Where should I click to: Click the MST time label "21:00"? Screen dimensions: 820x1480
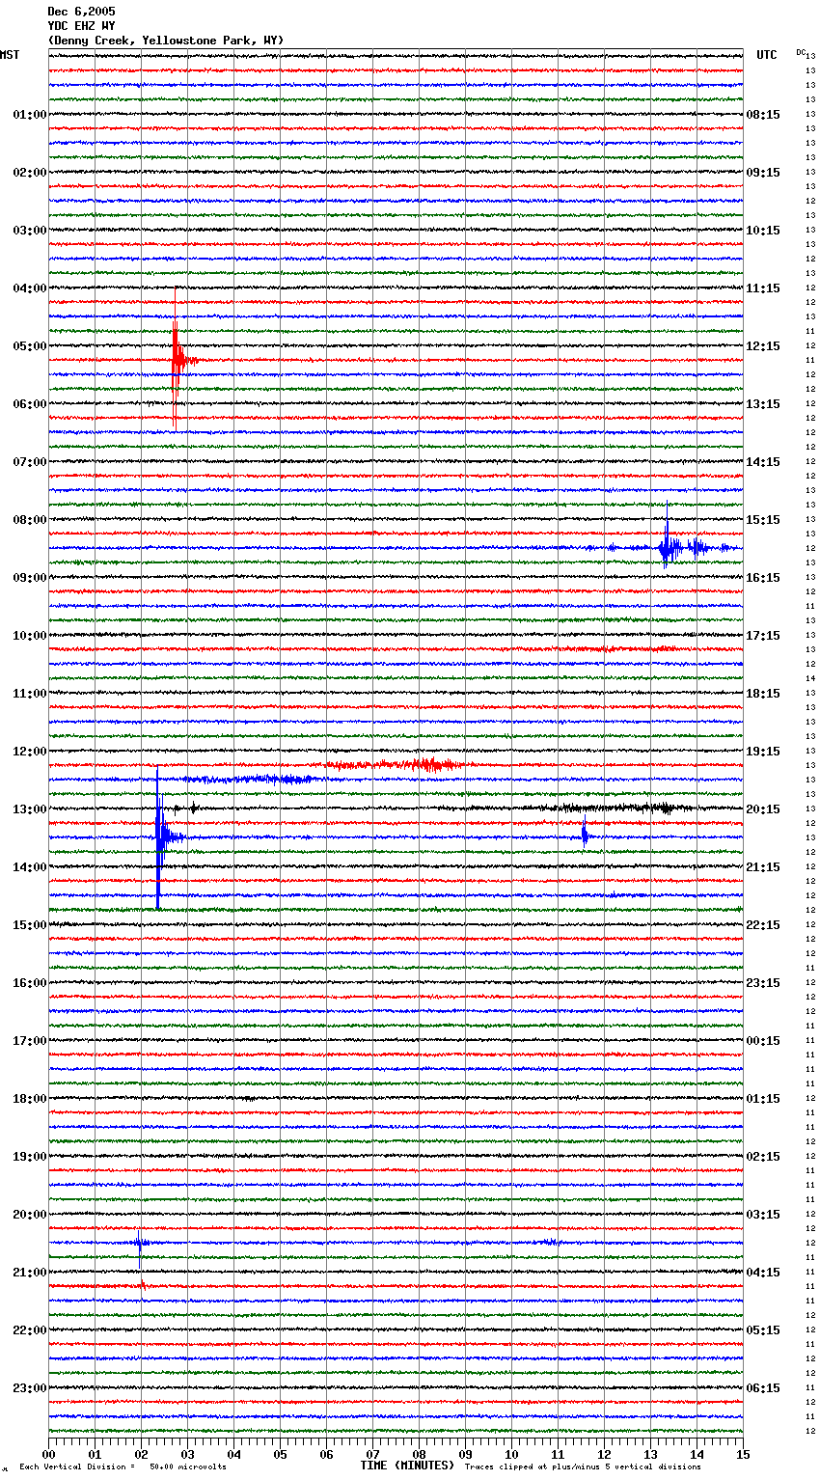tap(30, 1273)
